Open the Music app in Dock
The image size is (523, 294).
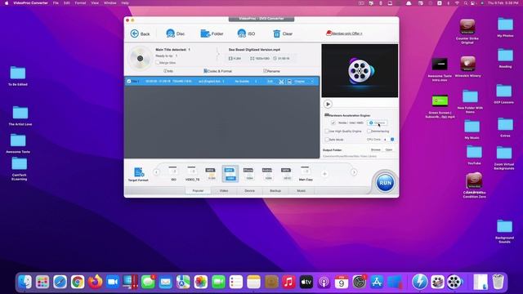pyautogui.click(x=288, y=283)
